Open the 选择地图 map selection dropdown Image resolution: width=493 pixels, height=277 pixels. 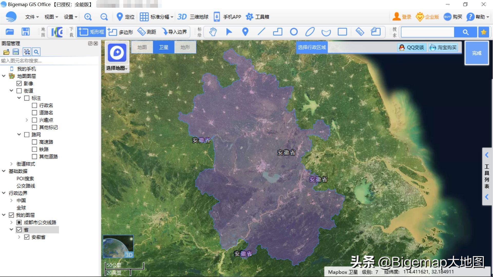pyautogui.click(x=117, y=69)
